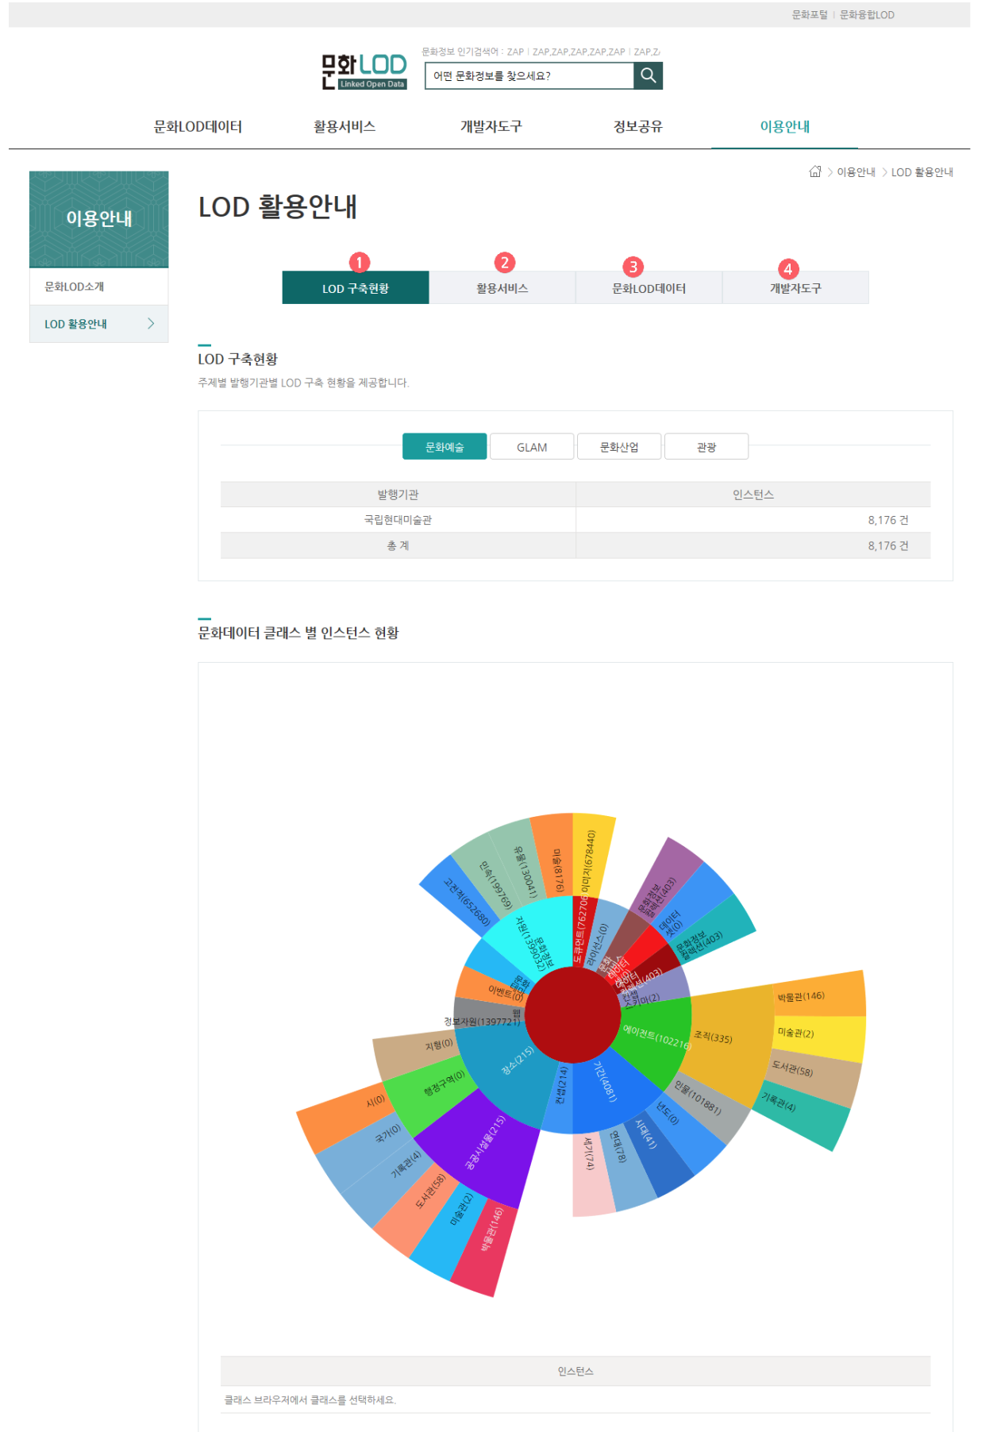Image resolution: width=997 pixels, height=1432 pixels.
Task: Select the GLAM category tab
Action: pyautogui.click(x=532, y=447)
